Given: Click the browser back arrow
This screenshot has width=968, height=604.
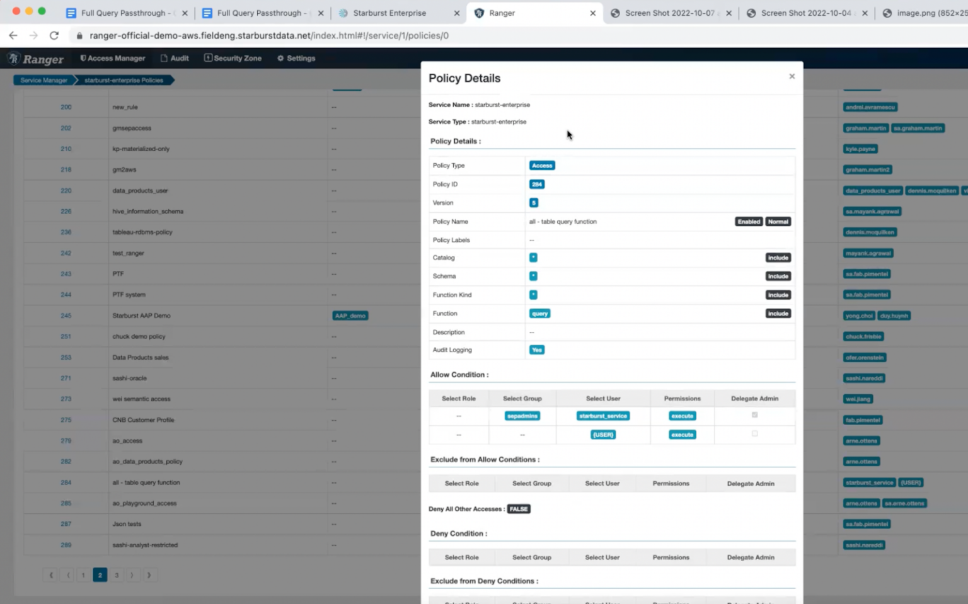Looking at the screenshot, I should coord(13,36).
